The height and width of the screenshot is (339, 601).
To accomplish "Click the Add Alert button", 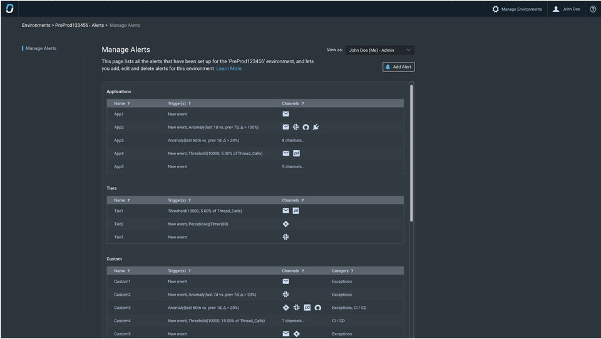I will pyautogui.click(x=398, y=67).
